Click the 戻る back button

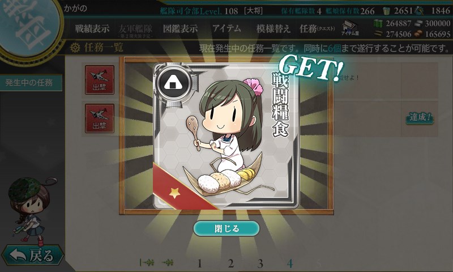(x=32, y=255)
